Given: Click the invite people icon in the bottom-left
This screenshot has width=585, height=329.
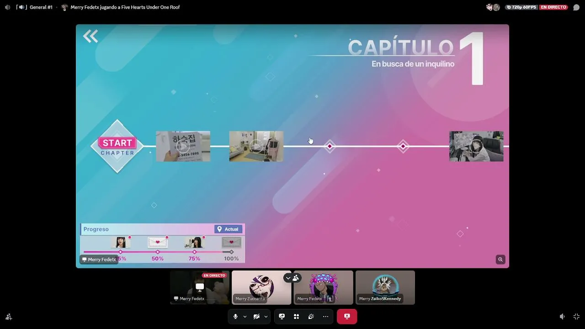Looking at the screenshot, I should click(x=9, y=317).
